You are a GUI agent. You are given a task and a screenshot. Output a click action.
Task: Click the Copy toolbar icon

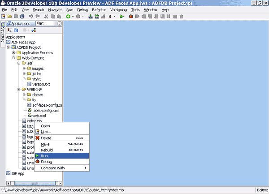click(52, 17)
